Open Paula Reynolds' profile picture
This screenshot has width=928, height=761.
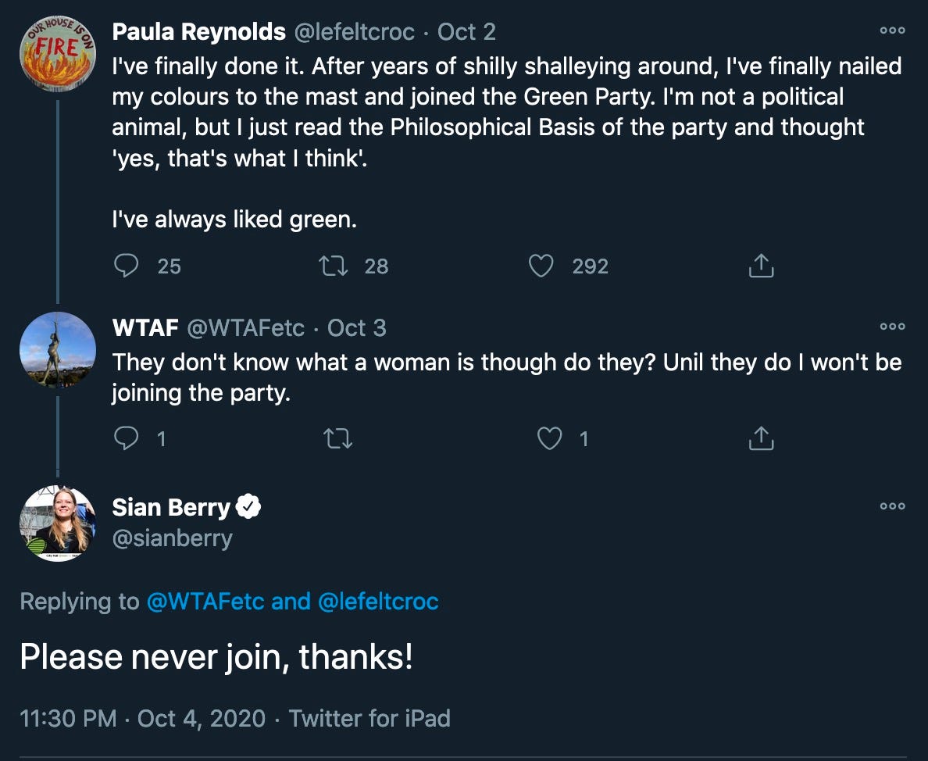point(57,52)
